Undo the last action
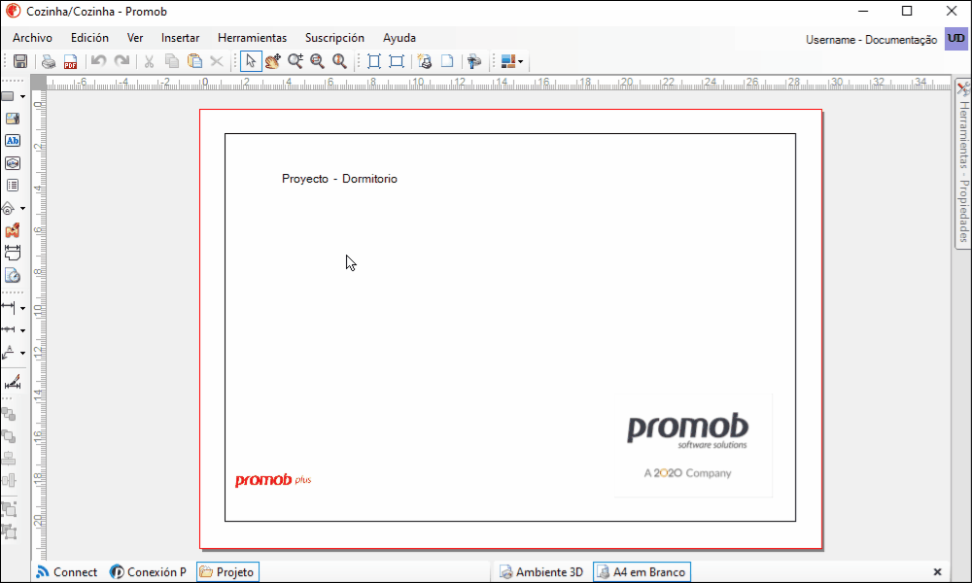 click(98, 60)
